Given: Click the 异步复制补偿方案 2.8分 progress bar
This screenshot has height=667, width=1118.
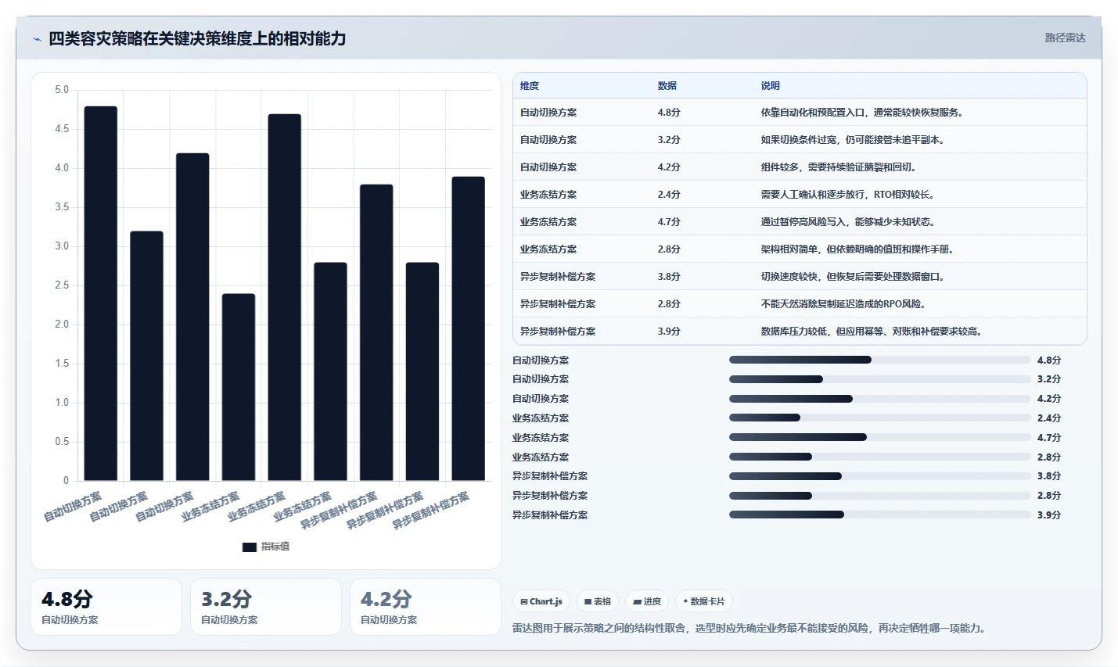Looking at the screenshot, I should (x=879, y=495).
